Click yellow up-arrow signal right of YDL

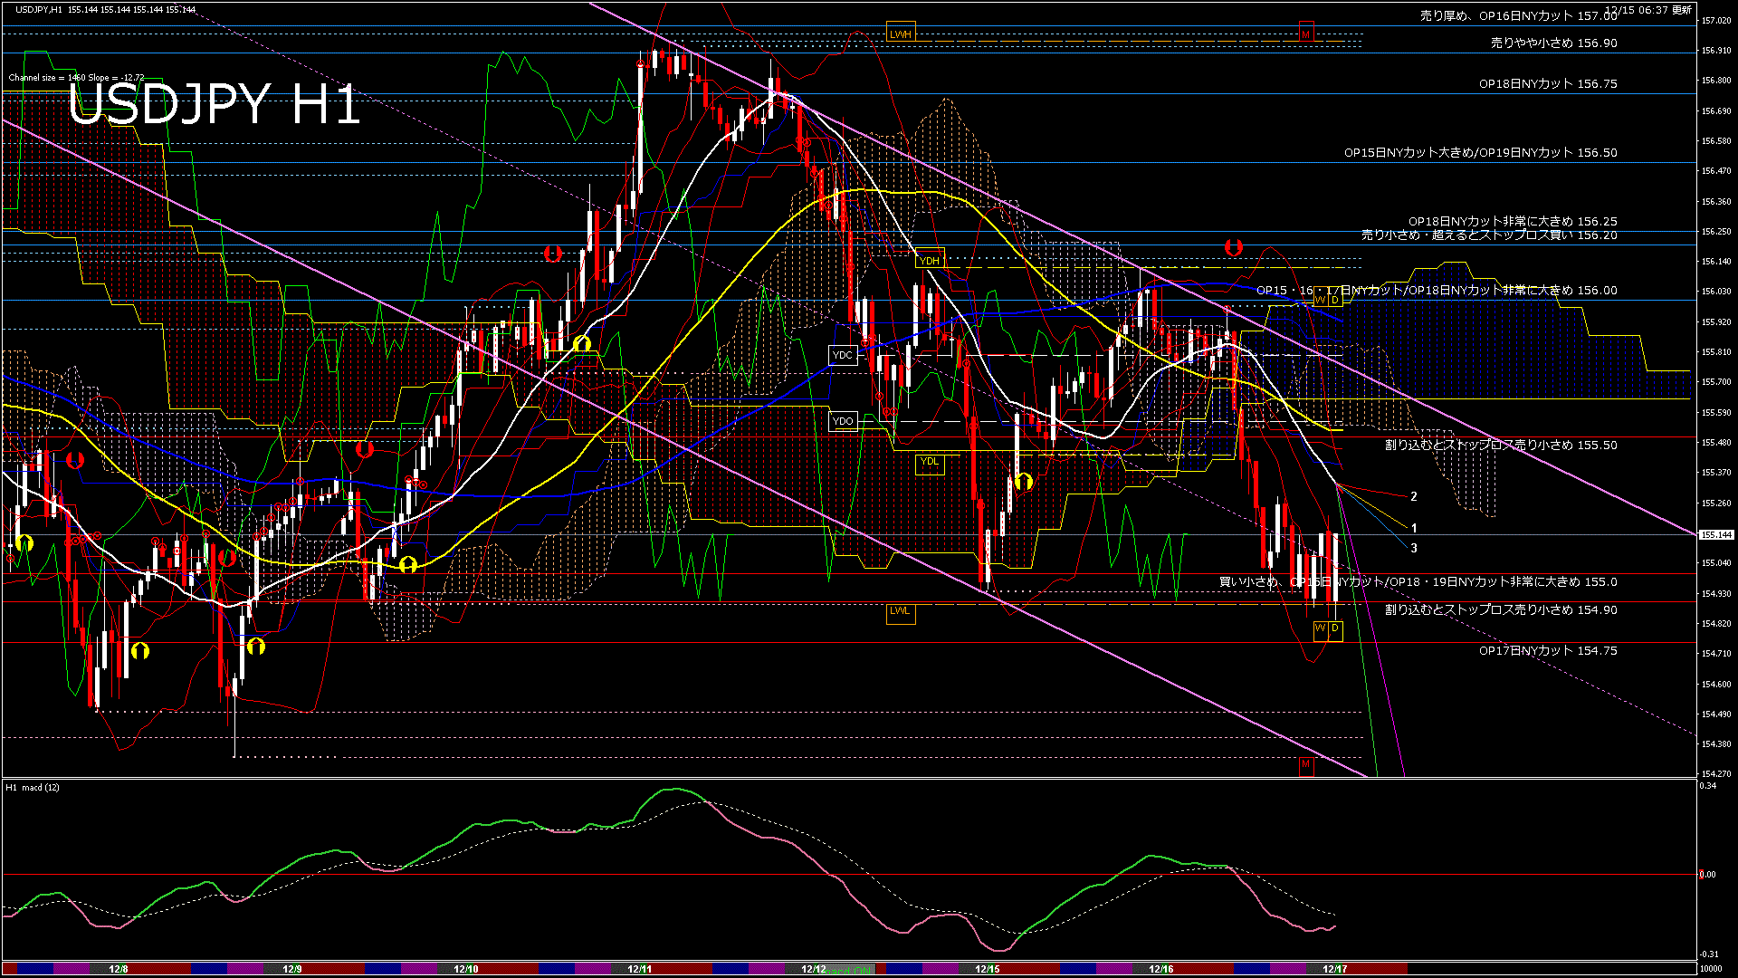click(x=1024, y=481)
